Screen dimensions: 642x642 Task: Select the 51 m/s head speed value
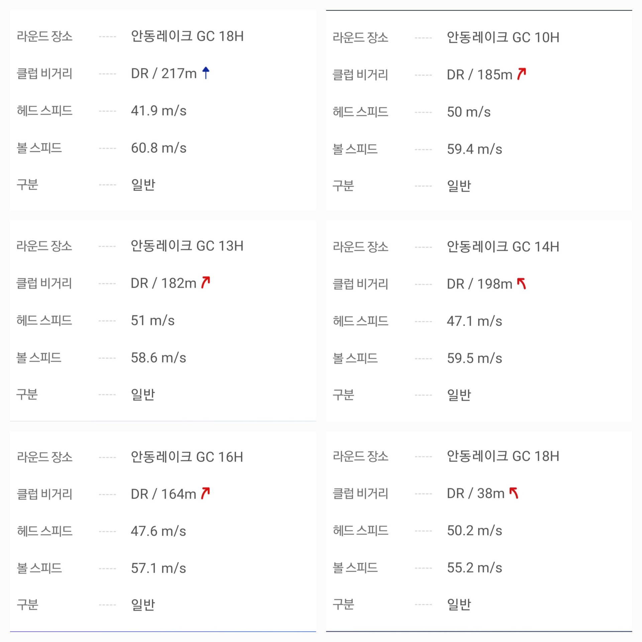(x=152, y=320)
